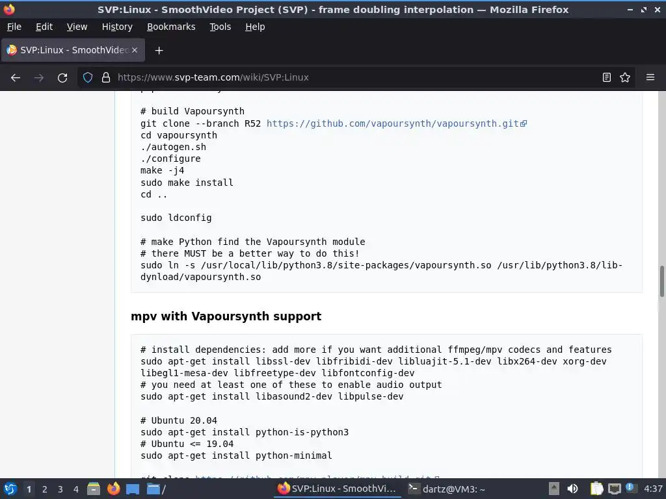This screenshot has height=499, width=666.
Task: Open the File menu
Action: tap(14, 27)
